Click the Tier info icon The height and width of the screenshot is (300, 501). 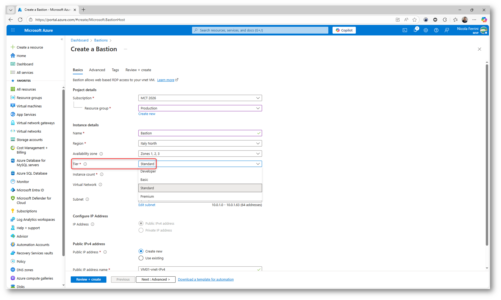click(85, 164)
